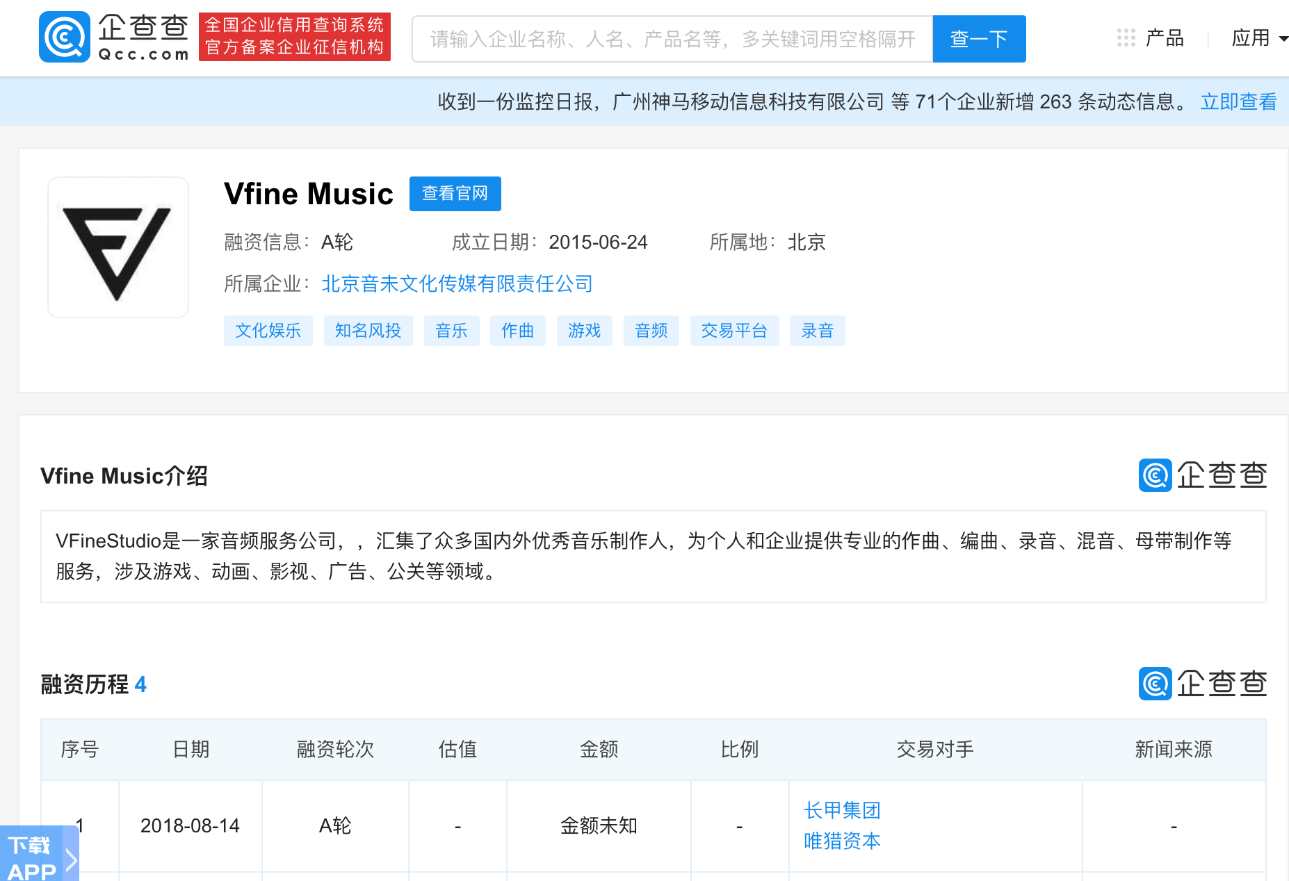Click the products grid dots icon
This screenshot has width=1289, height=881.
1126,38
